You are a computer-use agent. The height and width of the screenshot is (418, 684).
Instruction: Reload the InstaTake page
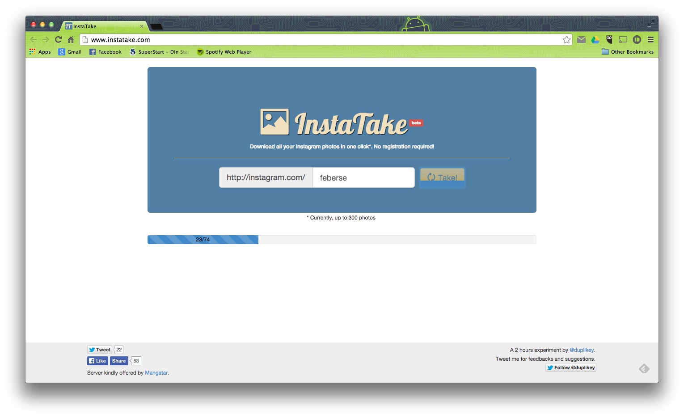tap(58, 39)
